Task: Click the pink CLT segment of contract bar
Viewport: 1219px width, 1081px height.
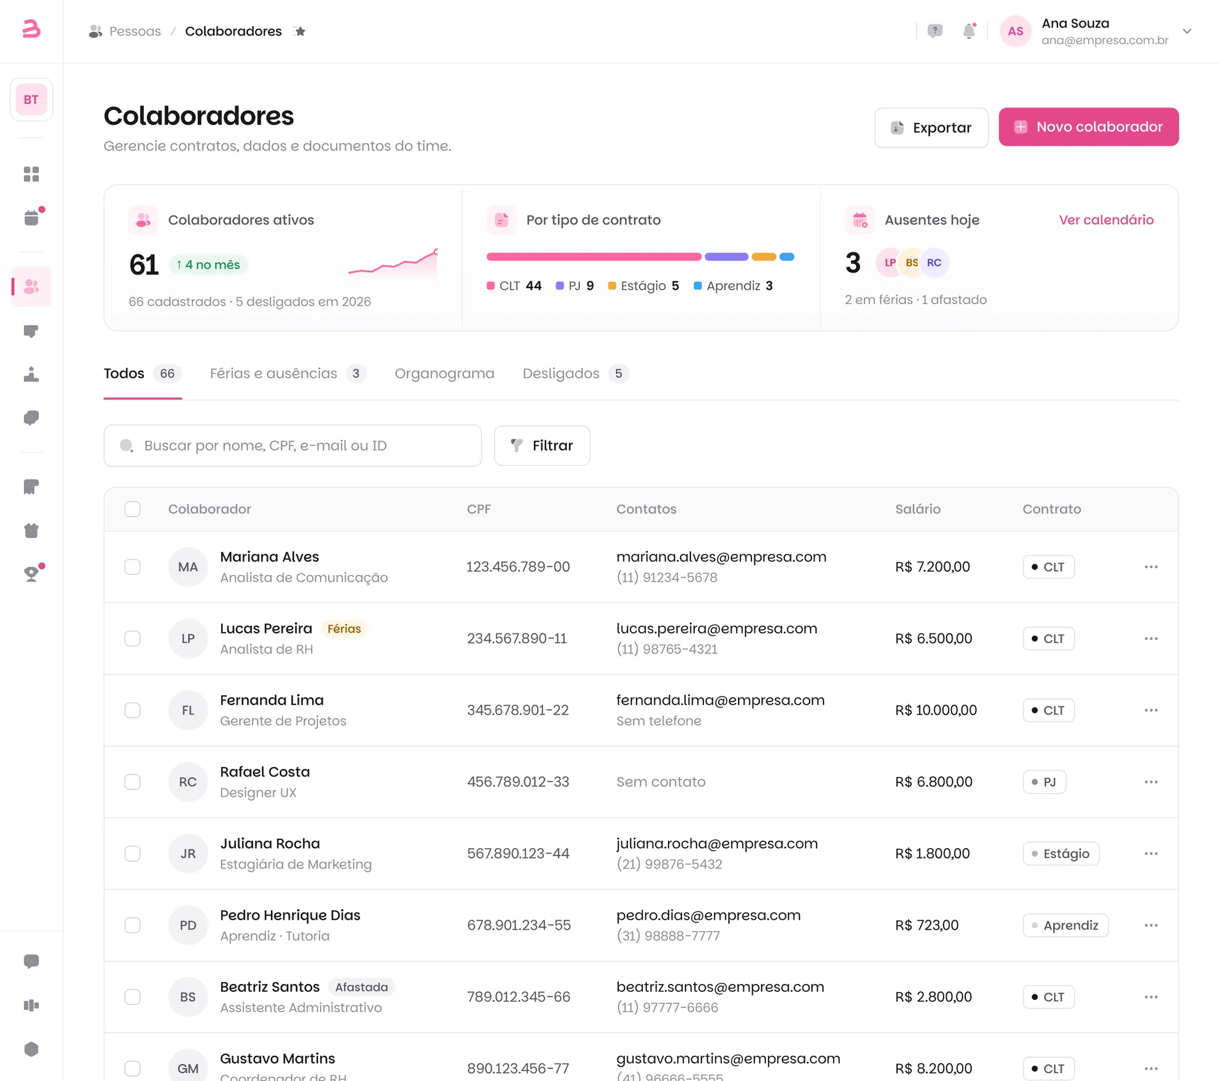Action: click(594, 257)
